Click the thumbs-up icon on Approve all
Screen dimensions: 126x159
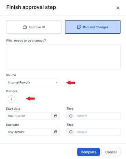tap(25, 27)
